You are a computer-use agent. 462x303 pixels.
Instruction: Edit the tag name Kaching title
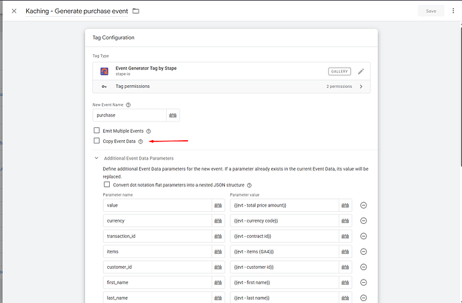pos(76,11)
